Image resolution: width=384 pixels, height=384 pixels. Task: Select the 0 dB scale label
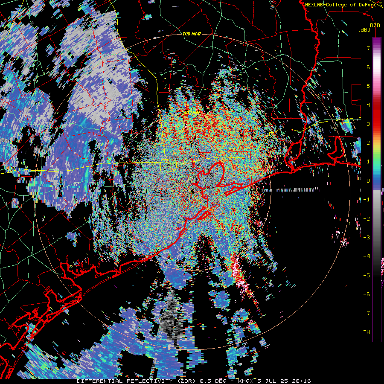368,181
